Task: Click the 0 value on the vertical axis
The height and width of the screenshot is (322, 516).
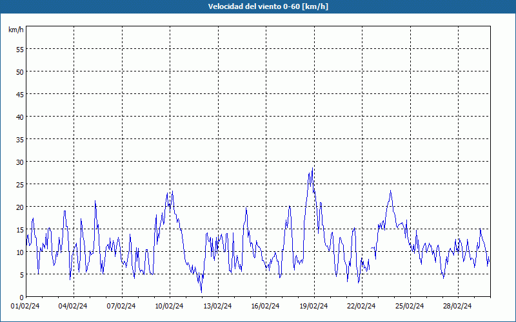Action: coord(22,298)
